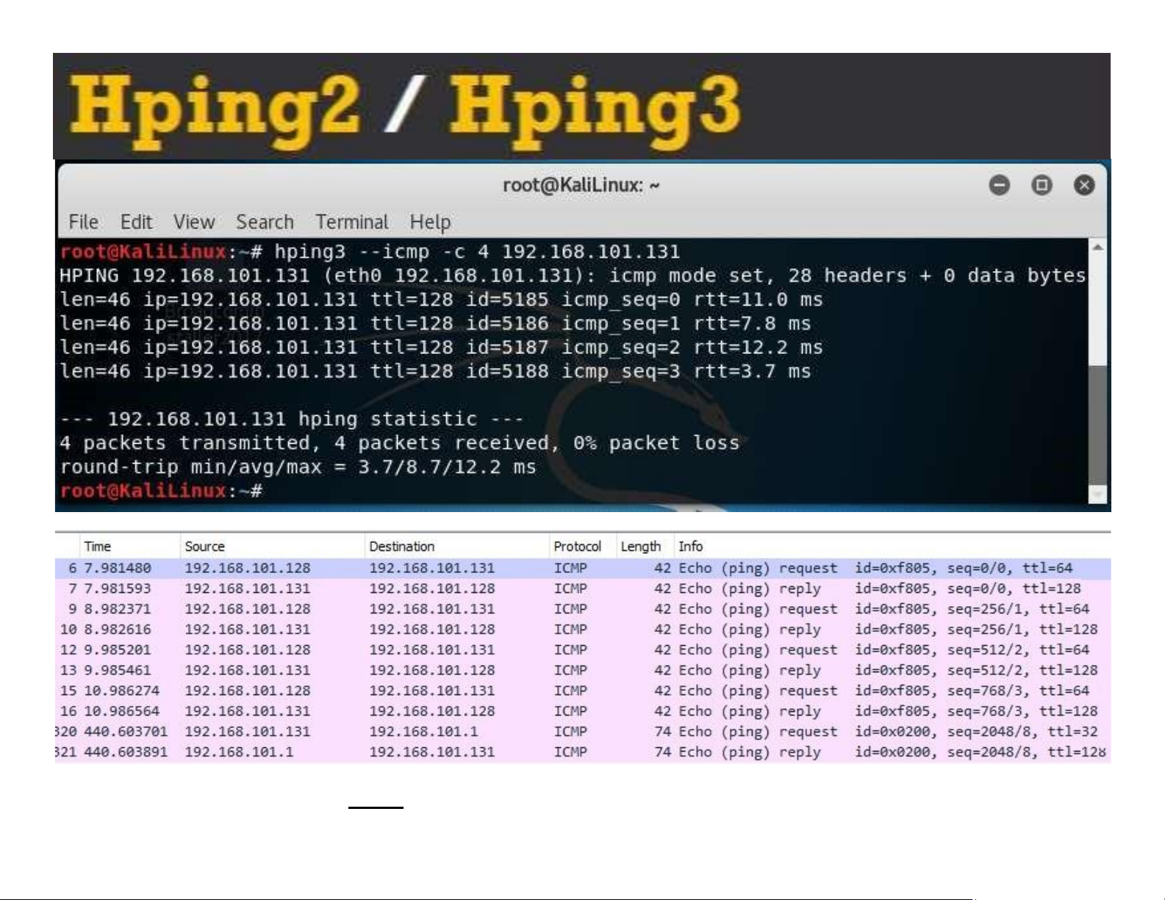Image resolution: width=1165 pixels, height=900 pixels.
Task: Select packet row with time 8.982371
Action: (x=583, y=609)
